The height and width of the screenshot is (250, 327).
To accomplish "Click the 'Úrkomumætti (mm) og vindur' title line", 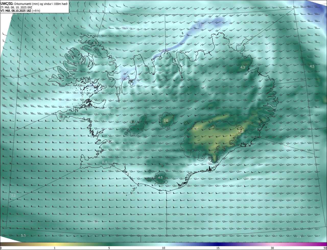I will click(x=34, y=4).
